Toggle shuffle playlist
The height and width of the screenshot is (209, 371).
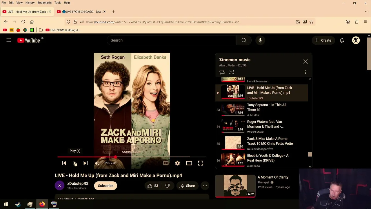point(232,72)
